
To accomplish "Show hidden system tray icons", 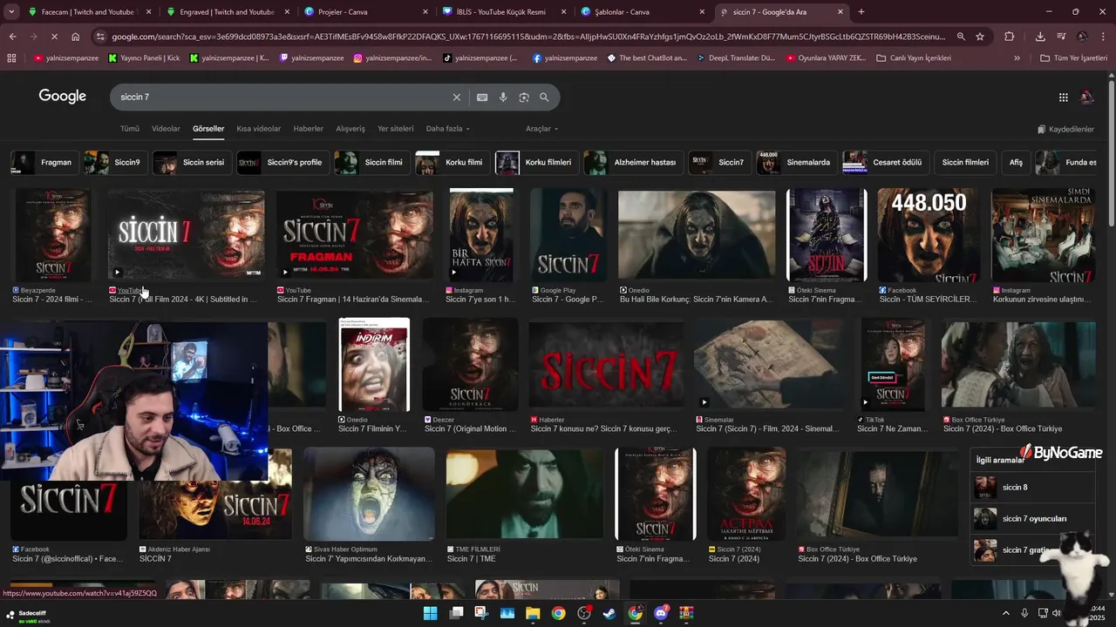I will (x=1005, y=613).
